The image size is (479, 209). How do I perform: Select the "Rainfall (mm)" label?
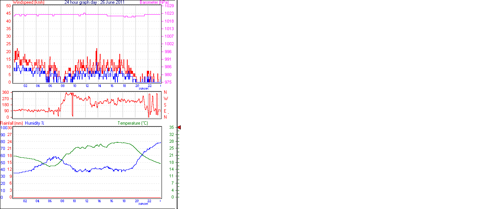12,123
